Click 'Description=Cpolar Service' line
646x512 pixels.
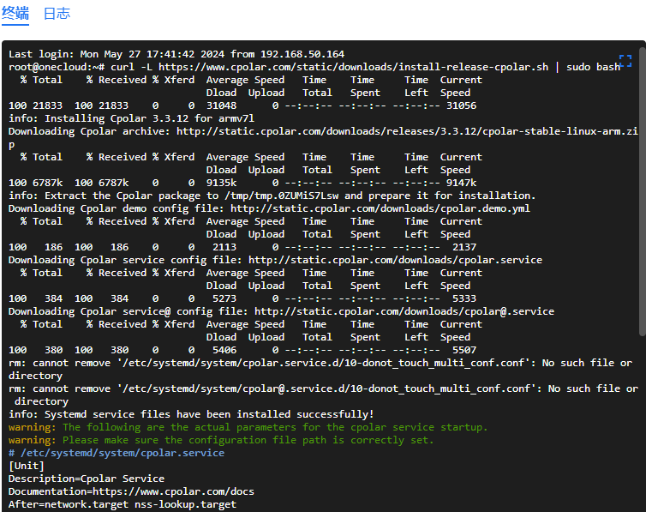point(87,479)
